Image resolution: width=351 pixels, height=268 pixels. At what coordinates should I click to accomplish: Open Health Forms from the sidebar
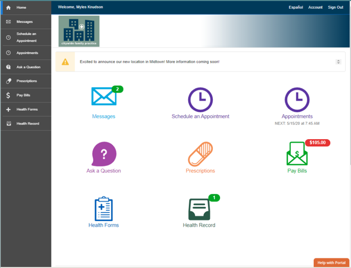click(x=25, y=109)
